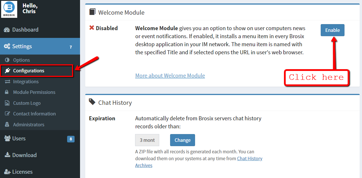Click the Users badge showing 8
Viewport: 362px width, 178px height.
tap(71, 139)
